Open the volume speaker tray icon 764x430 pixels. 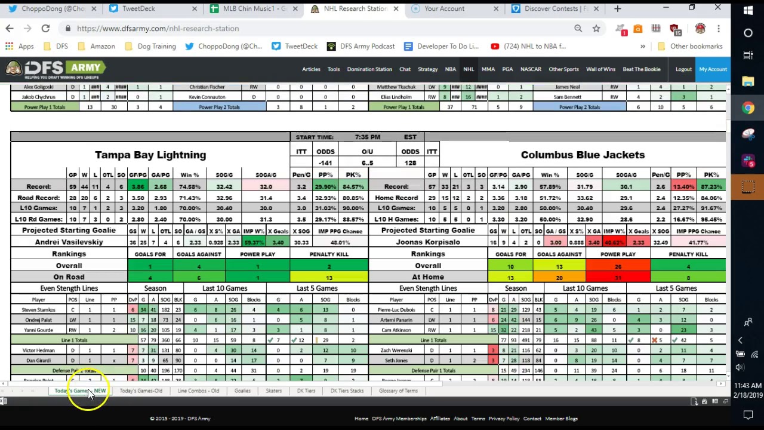pos(740,368)
